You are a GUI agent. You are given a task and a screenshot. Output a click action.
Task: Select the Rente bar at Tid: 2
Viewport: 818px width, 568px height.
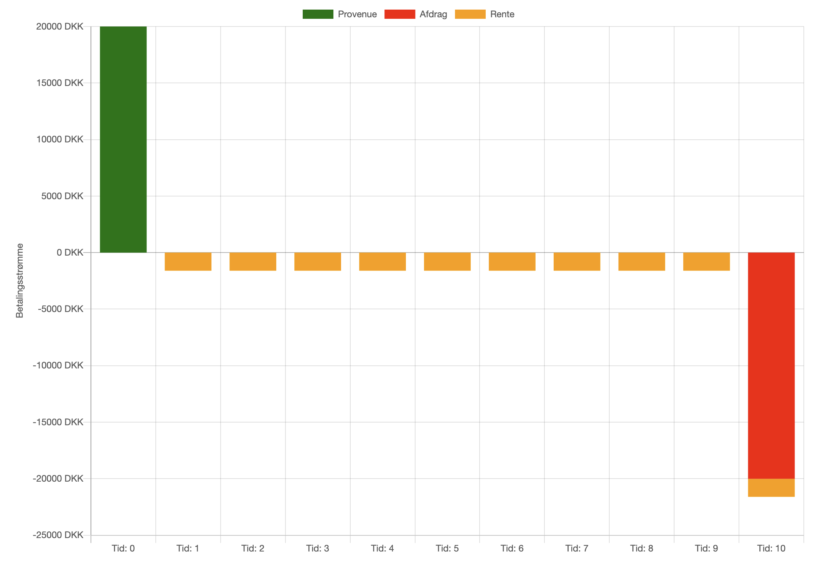coord(253,261)
